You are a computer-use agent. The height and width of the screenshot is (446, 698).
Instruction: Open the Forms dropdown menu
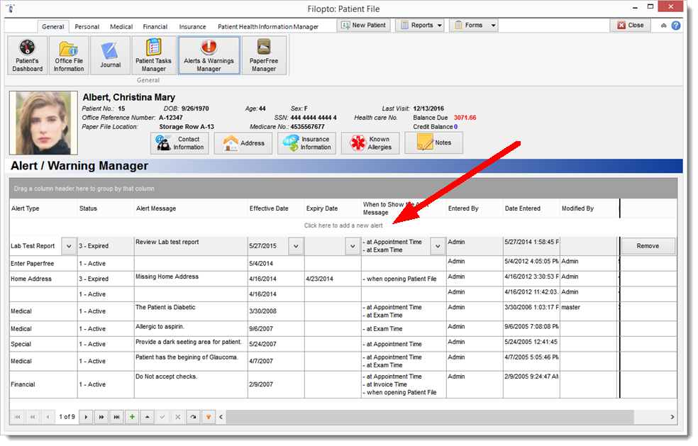click(x=474, y=26)
